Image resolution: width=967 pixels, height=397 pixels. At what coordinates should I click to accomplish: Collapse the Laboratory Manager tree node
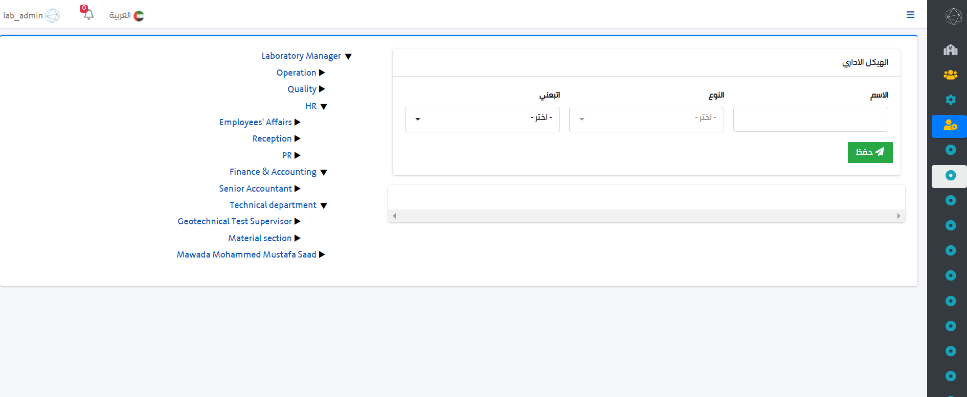click(x=348, y=57)
